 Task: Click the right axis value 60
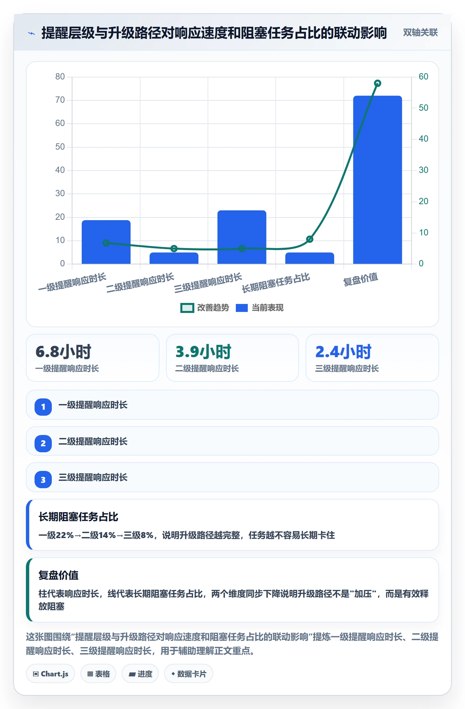tap(423, 77)
